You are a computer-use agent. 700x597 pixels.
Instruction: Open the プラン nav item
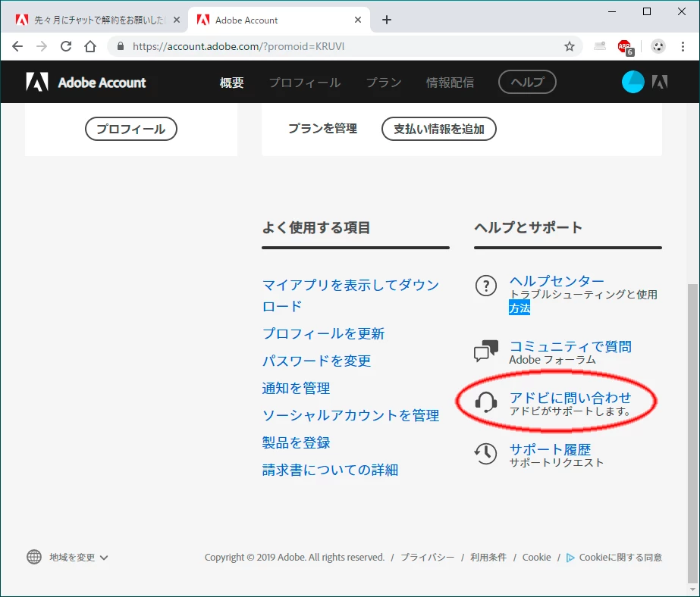pyautogui.click(x=384, y=83)
